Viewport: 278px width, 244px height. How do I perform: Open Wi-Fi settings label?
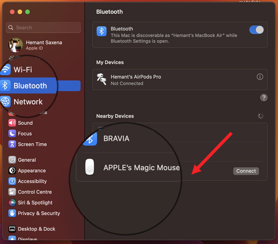23,69
